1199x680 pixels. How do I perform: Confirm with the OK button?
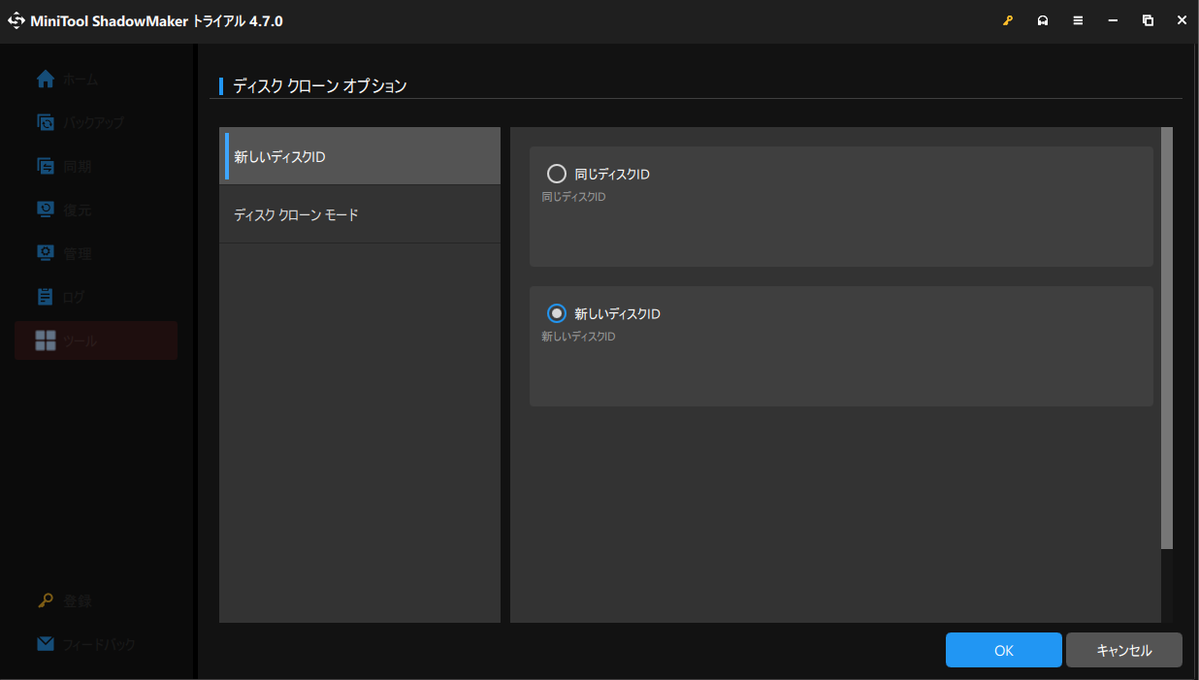(x=1004, y=650)
